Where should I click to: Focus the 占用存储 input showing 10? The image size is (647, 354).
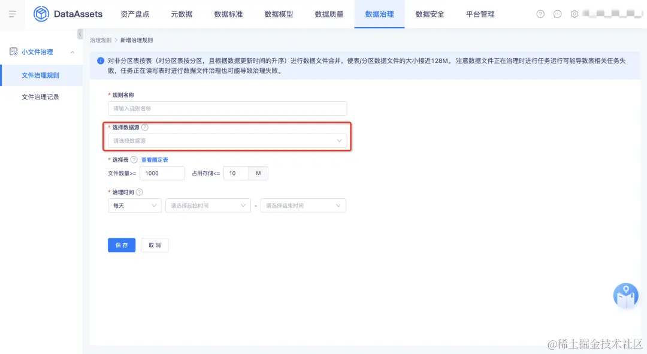point(236,173)
